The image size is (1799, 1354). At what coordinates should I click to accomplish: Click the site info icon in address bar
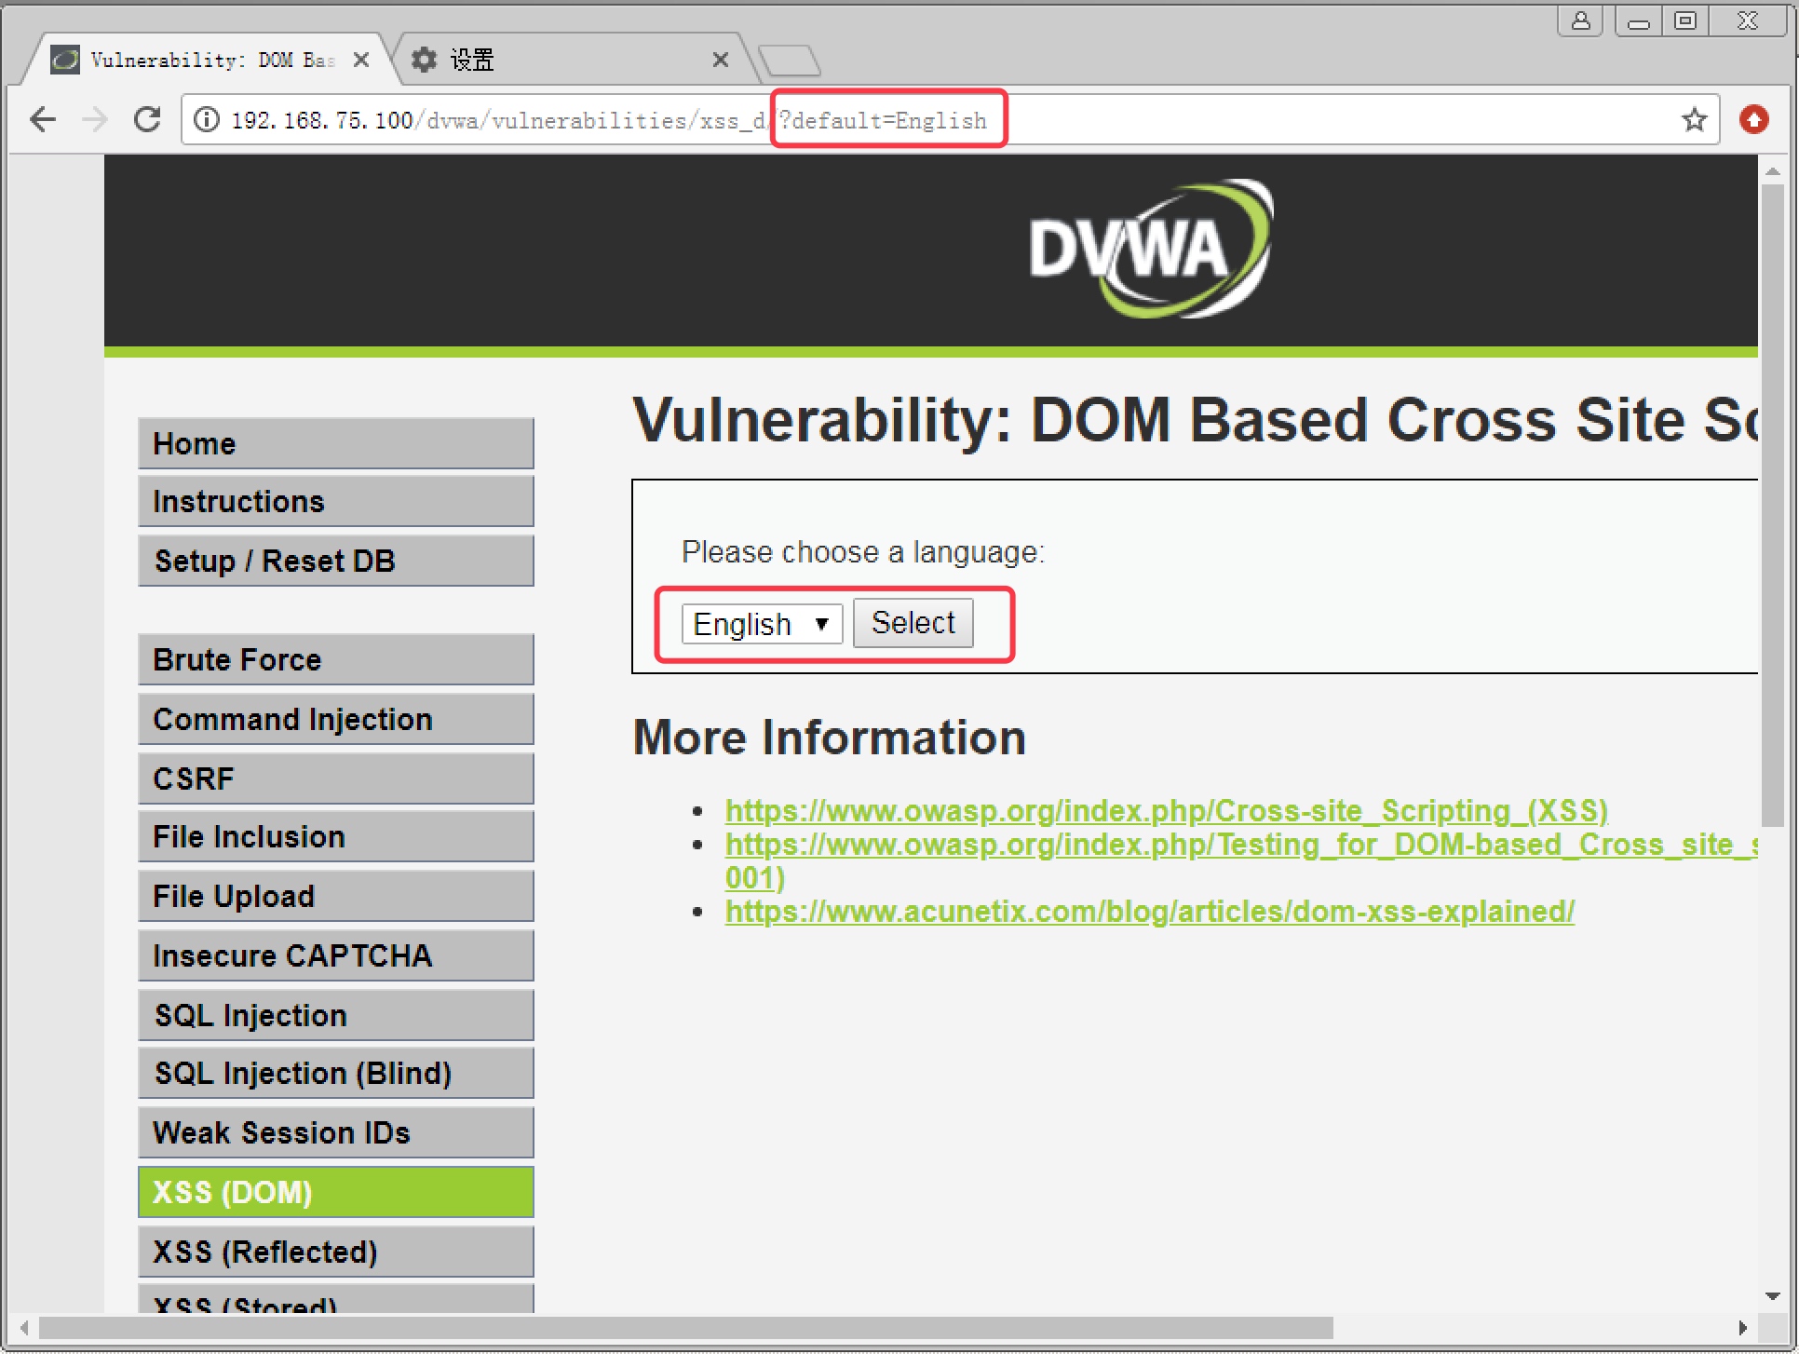[207, 120]
